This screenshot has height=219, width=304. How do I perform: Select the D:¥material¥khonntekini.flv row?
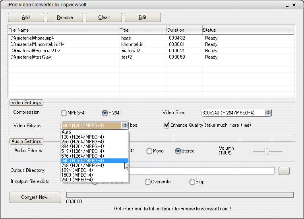coord(151,44)
